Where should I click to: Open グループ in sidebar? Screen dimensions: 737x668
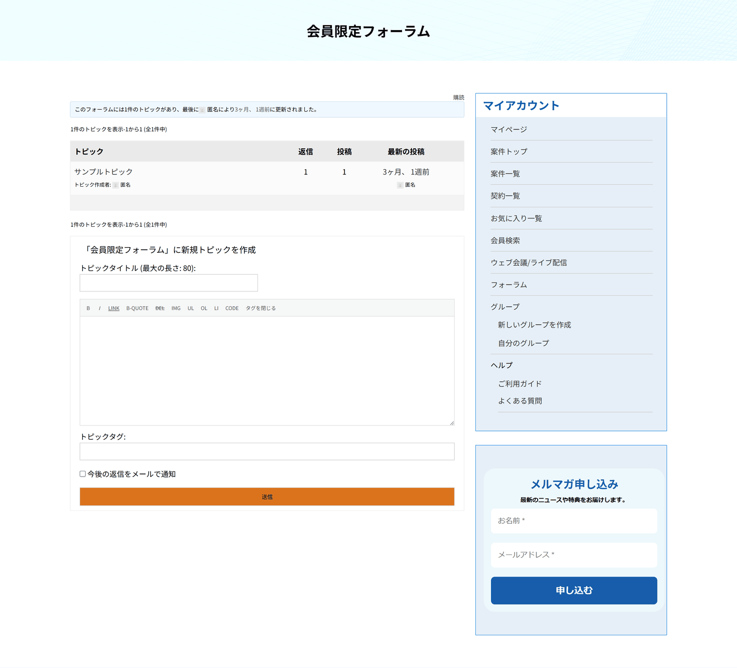click(505, 307)
